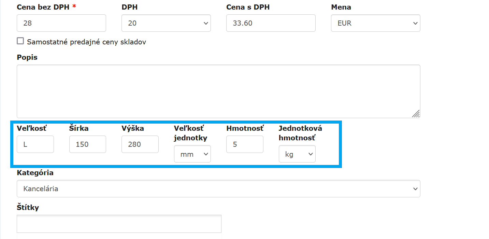This screenshot has height=239, width=489.
Task: Click the Samostatné predajné ceny skladov label text
Action: (x=87, y=42)
